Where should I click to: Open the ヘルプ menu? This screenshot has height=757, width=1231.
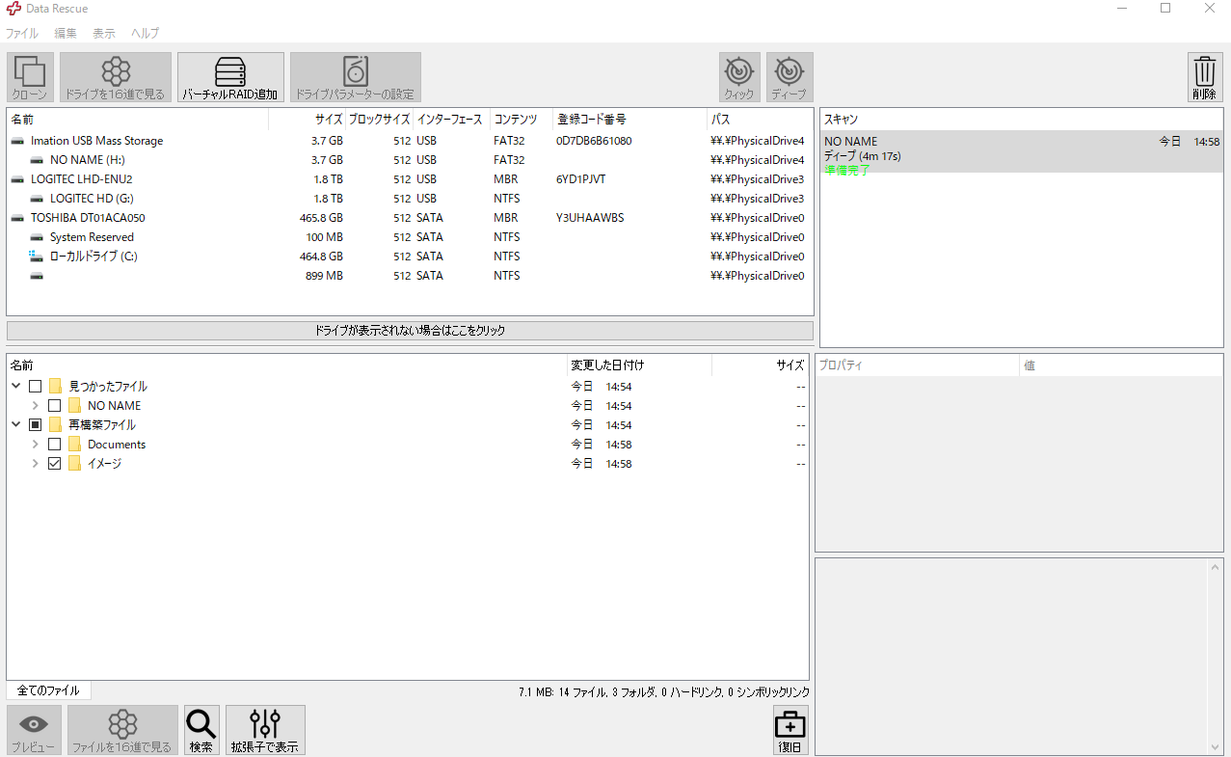[x=145, y=33]
